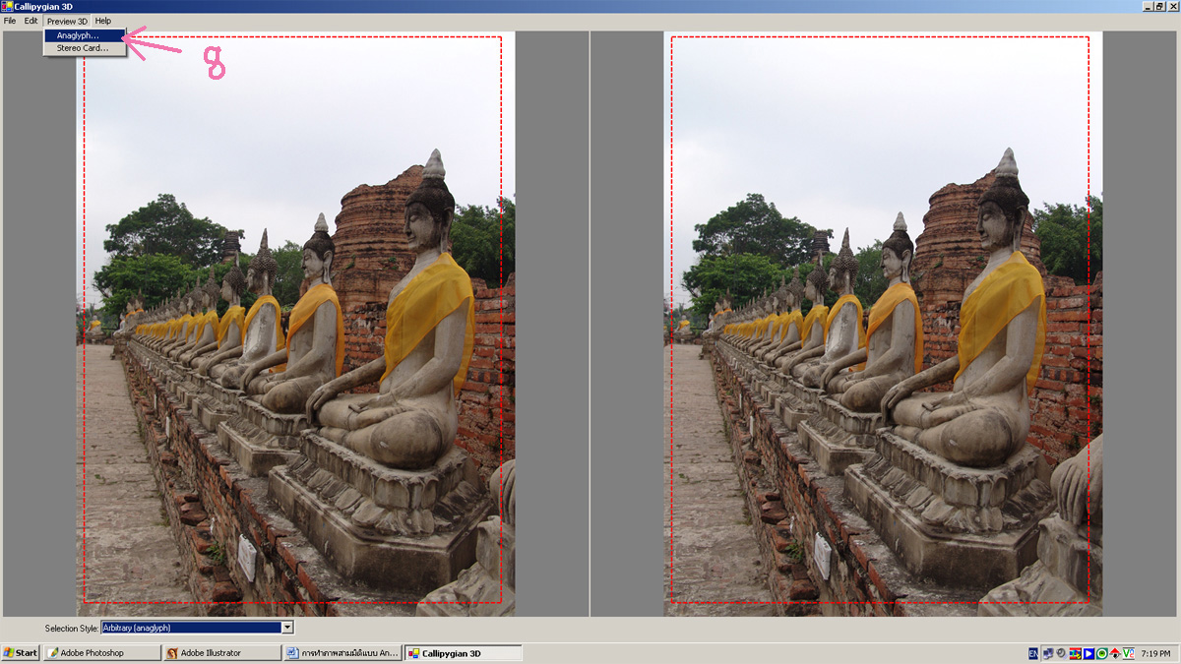Click the Preview 3D menu title
The height and width of the screenshot is (664, 1181).
pyautogui.click(x=67, y=21)
